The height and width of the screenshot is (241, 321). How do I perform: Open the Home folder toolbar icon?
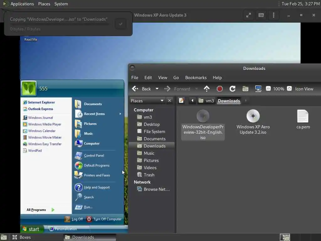(x=245, y=89)
